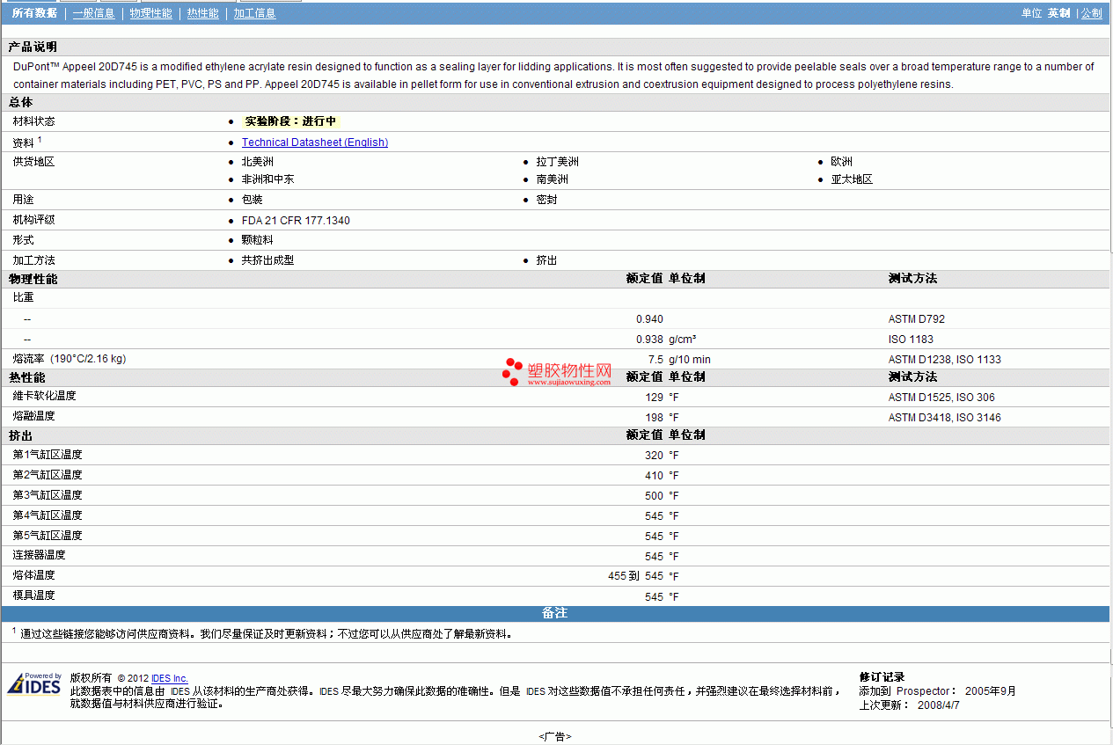Click the 连接器温度 row label
Viewport: 1113px width, 745px height.
click(39, 555)
